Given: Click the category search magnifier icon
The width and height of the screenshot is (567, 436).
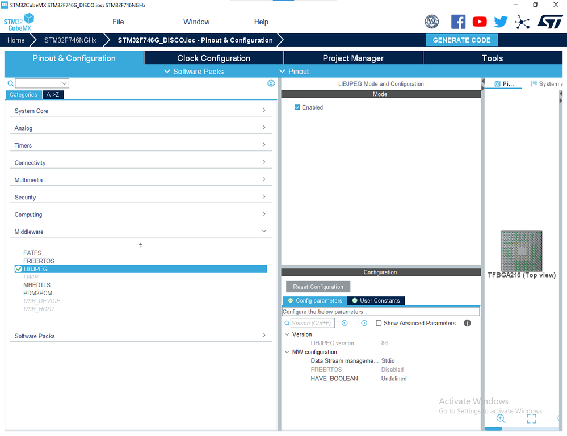Looking at the screenshot, I should click(x=11, y=83).
